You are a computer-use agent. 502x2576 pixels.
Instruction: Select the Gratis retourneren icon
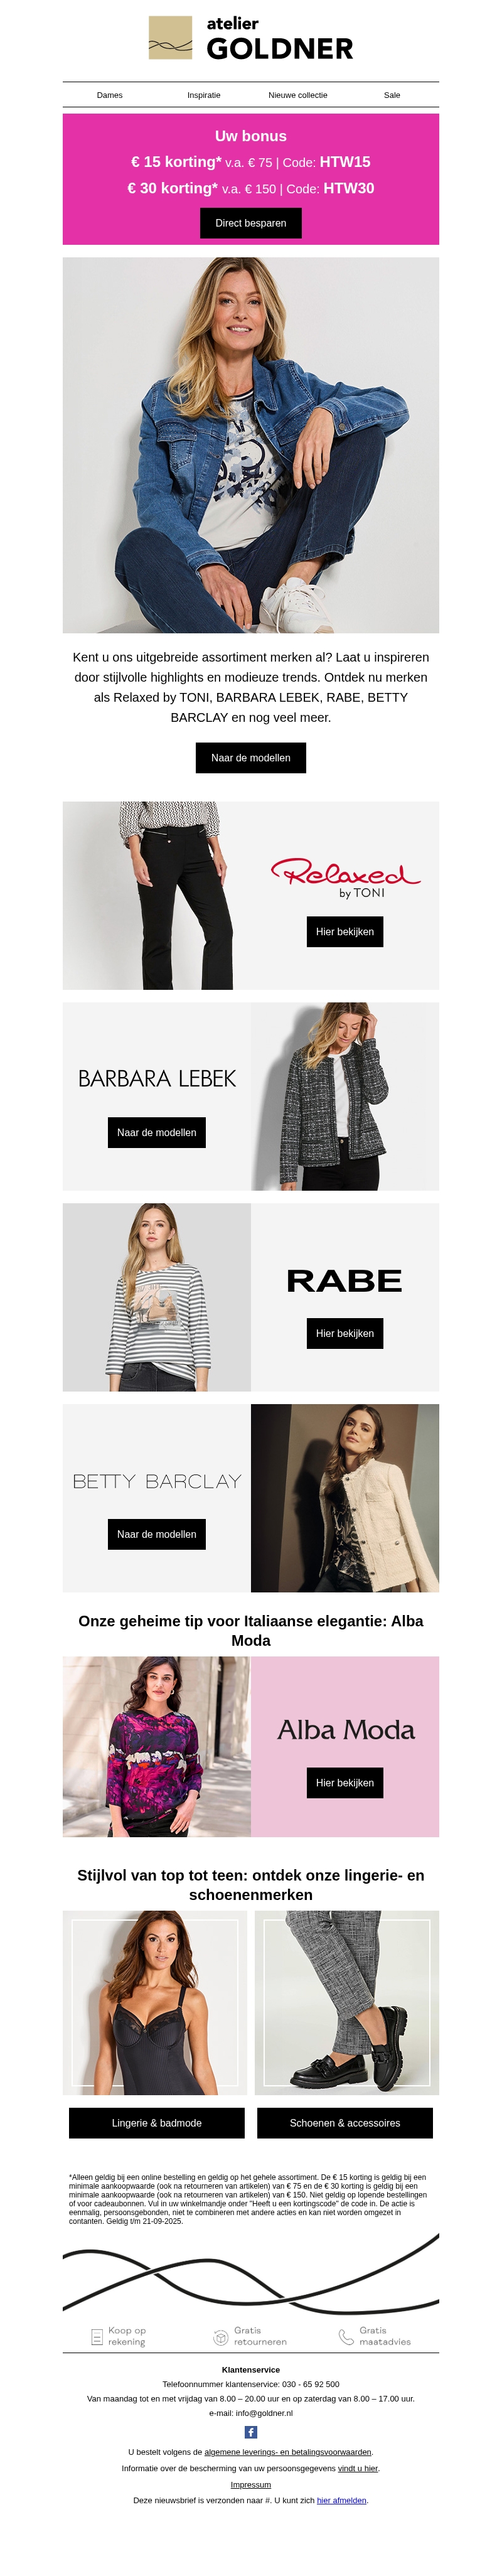[x=221, y=2336]
